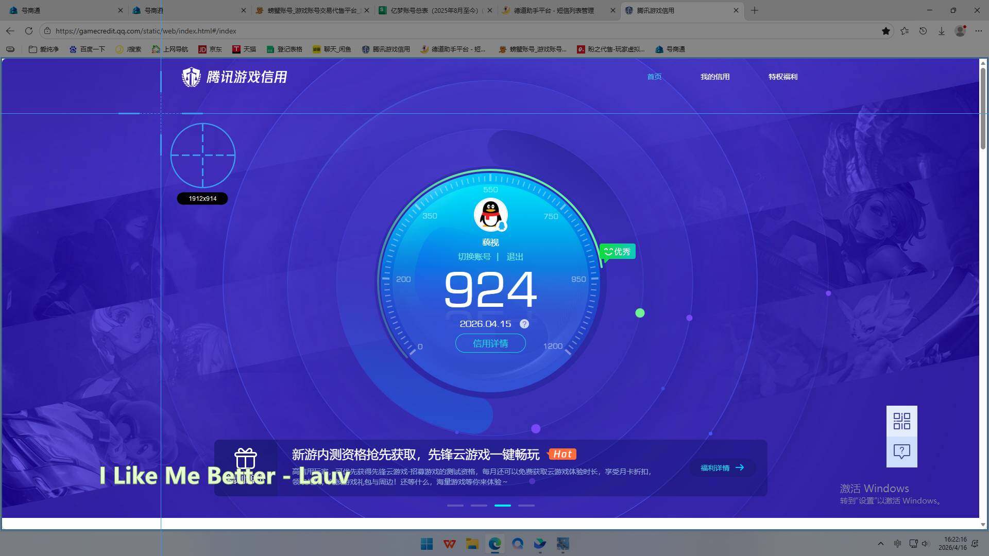Select the active third carousel indicator
Viewport: 989px width, 556px height.
click(x=503, y=506)
